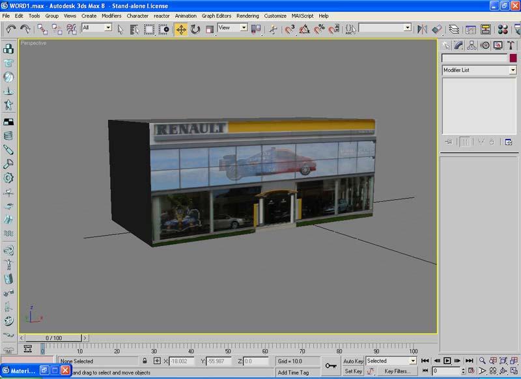Viewport: 521px width, 379px height.
Task: Click the 0 / 100 time slider
Action: (x=53, y=338)
